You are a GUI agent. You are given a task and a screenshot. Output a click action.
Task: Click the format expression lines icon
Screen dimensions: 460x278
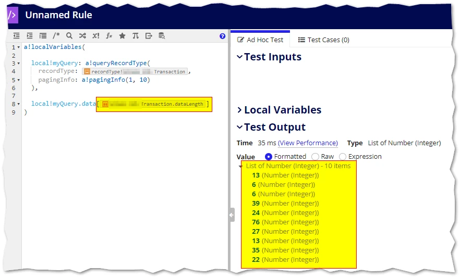[43, 36]
